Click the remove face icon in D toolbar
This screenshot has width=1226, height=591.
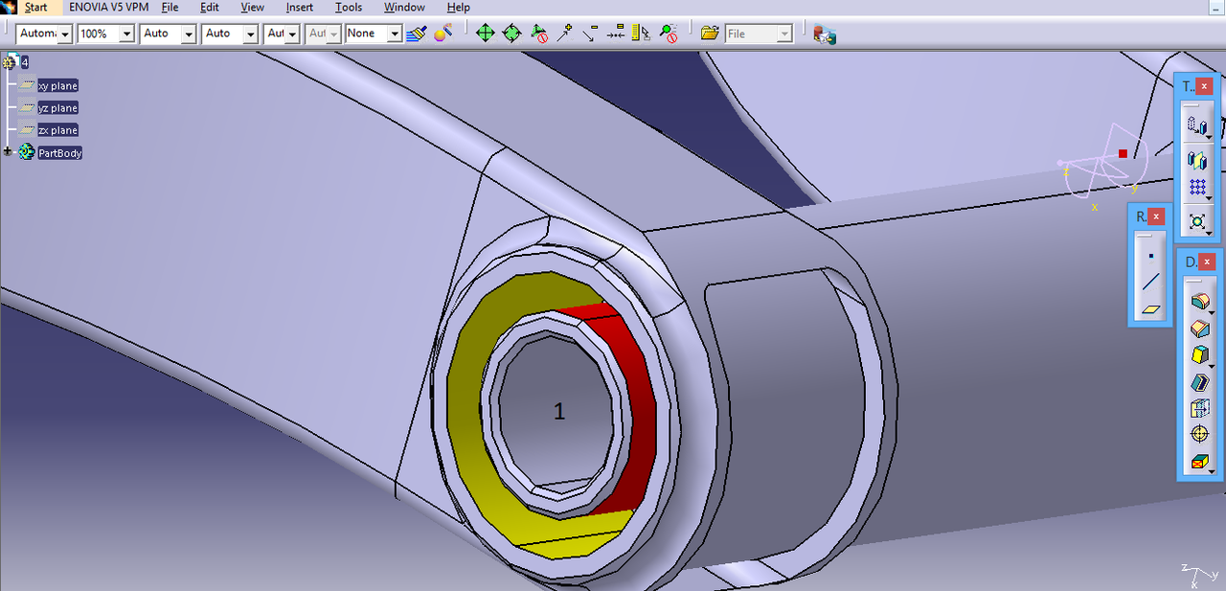(x=1199, y=463)
